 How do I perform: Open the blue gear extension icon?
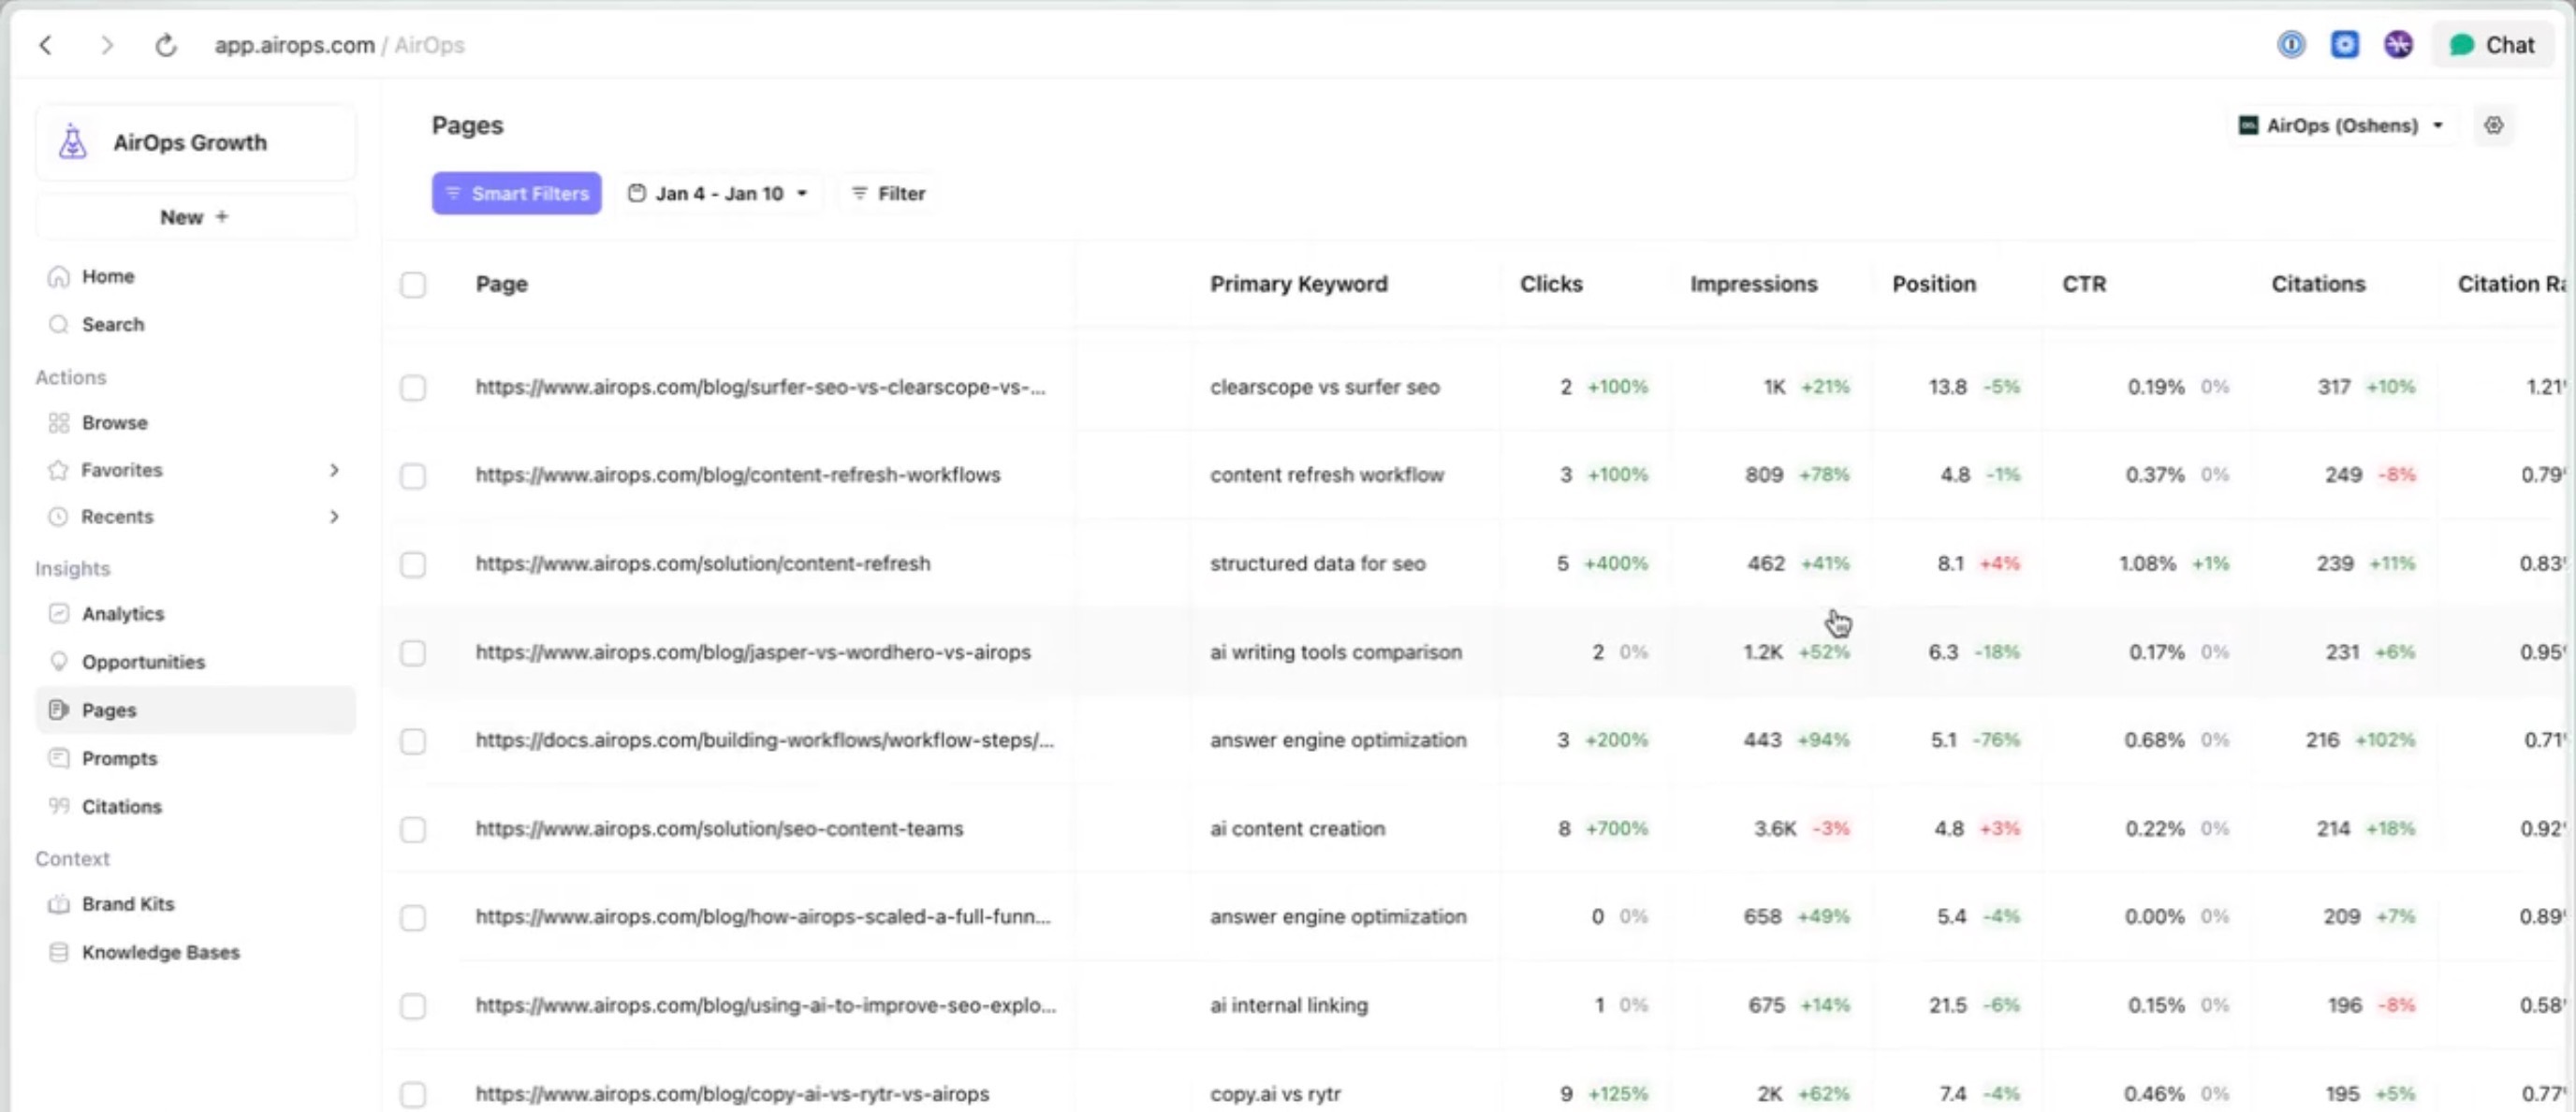click(2345, 45)
